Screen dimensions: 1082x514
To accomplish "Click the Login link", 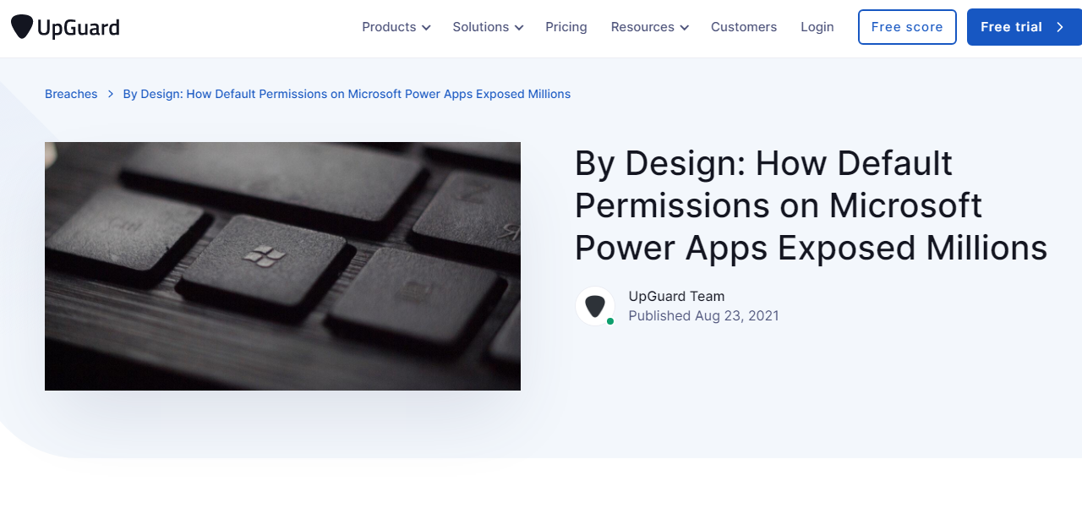I will point(817,27).
